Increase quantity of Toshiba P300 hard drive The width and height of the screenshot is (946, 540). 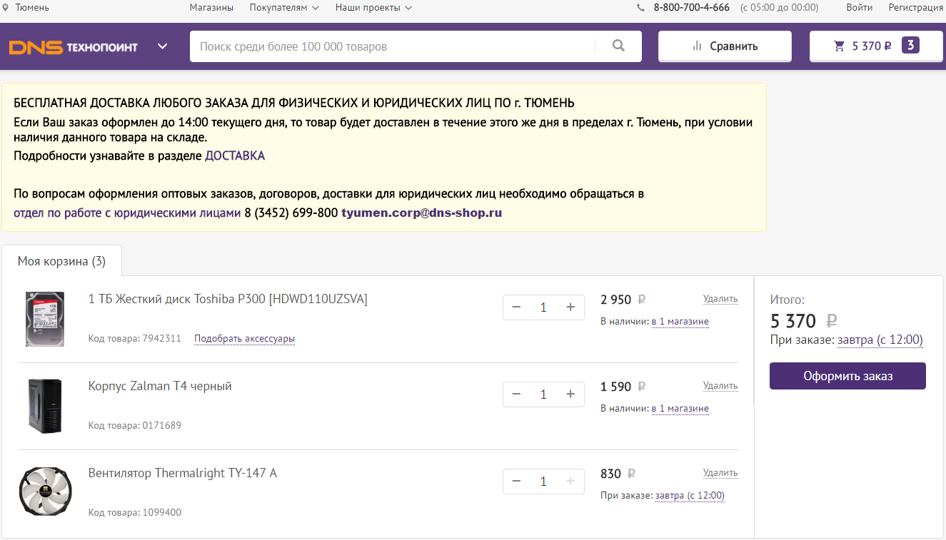[x=570, y=307]
